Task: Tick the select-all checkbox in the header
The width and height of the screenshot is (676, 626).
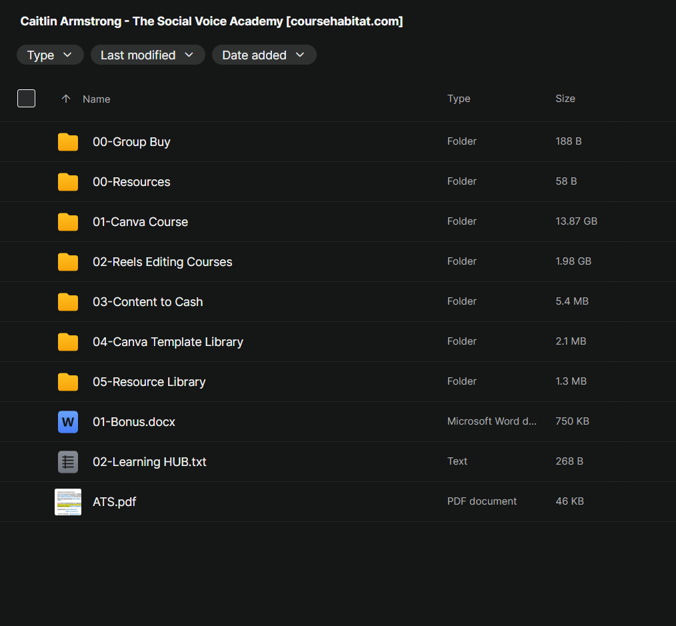Action: point(26,98)
